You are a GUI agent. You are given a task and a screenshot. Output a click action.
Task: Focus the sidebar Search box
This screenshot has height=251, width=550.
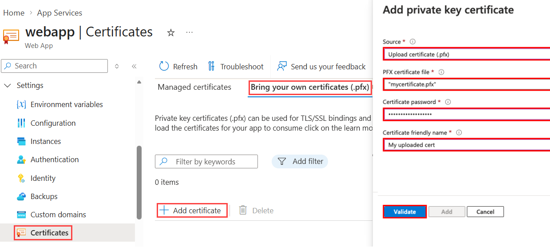(55, 66)
